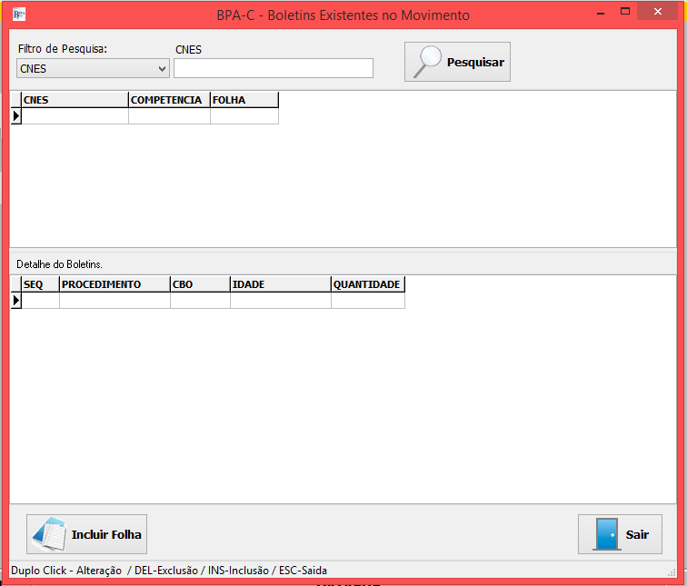The height and width of the screenshot is (586, 687).
Task: Click the Sair door icon
Action: pos(606,534)
